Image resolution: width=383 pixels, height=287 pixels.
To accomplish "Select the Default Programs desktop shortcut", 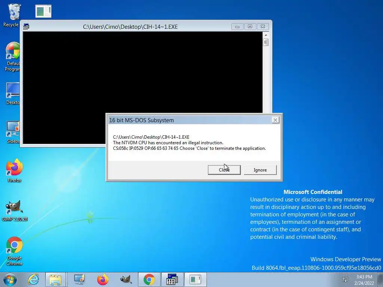I will [x=12, y=57].
